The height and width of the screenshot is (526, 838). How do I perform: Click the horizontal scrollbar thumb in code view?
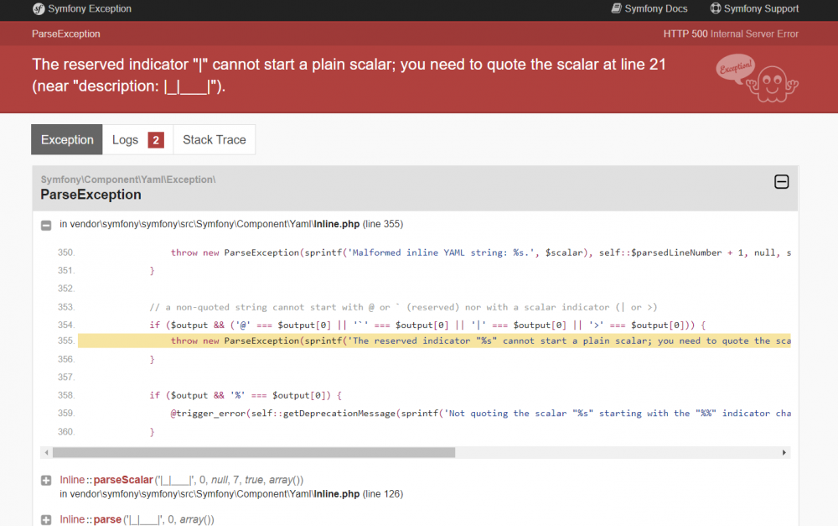coord(254,453)
